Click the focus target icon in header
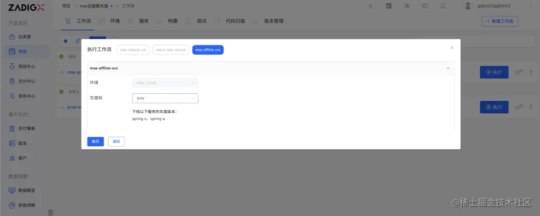Image resolution: width=540 pixels, height=216 pixels. click(x=406, y=6)
